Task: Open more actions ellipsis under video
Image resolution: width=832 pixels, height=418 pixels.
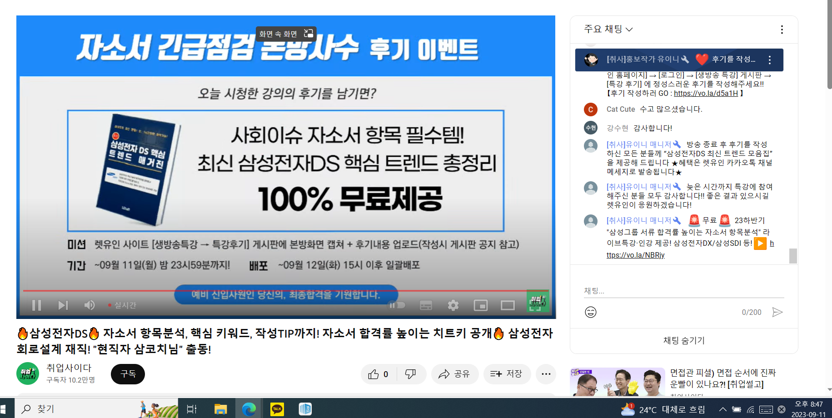Action: [x=546, y=374]
